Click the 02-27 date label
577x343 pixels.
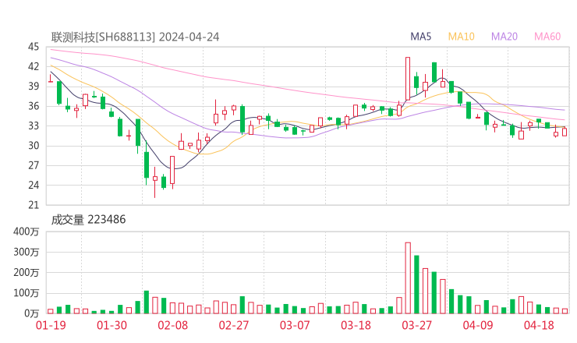coord(234,325)
